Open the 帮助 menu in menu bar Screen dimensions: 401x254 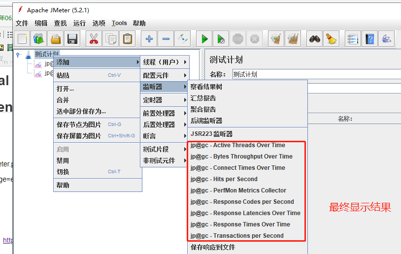[139, 23]
